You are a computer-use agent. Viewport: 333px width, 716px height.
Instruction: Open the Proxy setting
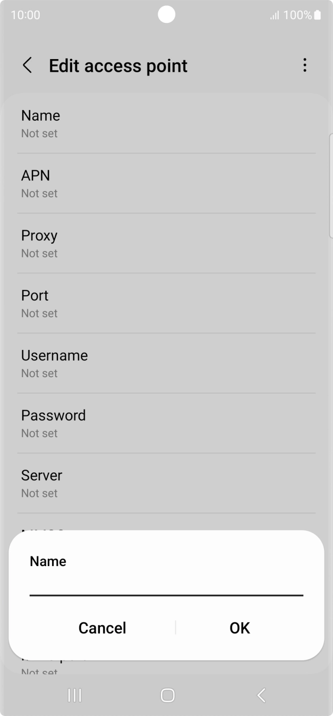[166, 243]
